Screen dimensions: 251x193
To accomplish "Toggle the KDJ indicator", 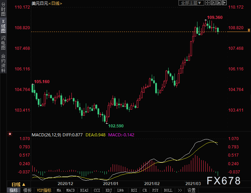I will (109, 190).
